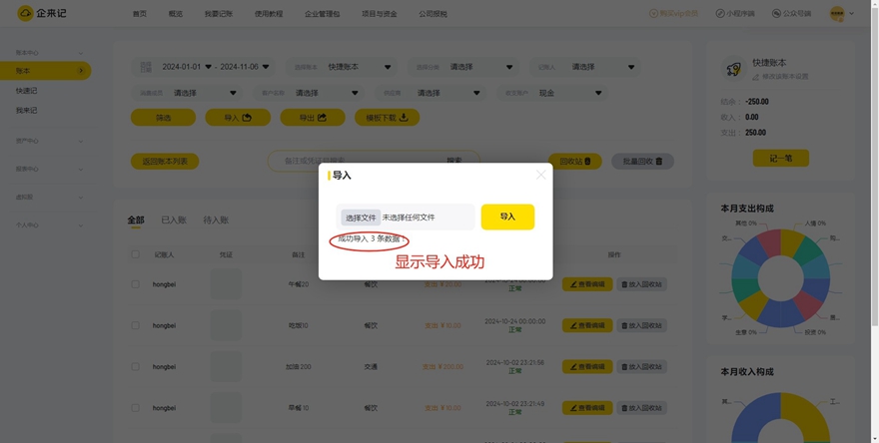The width and height of the screenshot is (879, 443).
Task: Click 选择文件 to choose a file
Action: (x=361, y=218)
